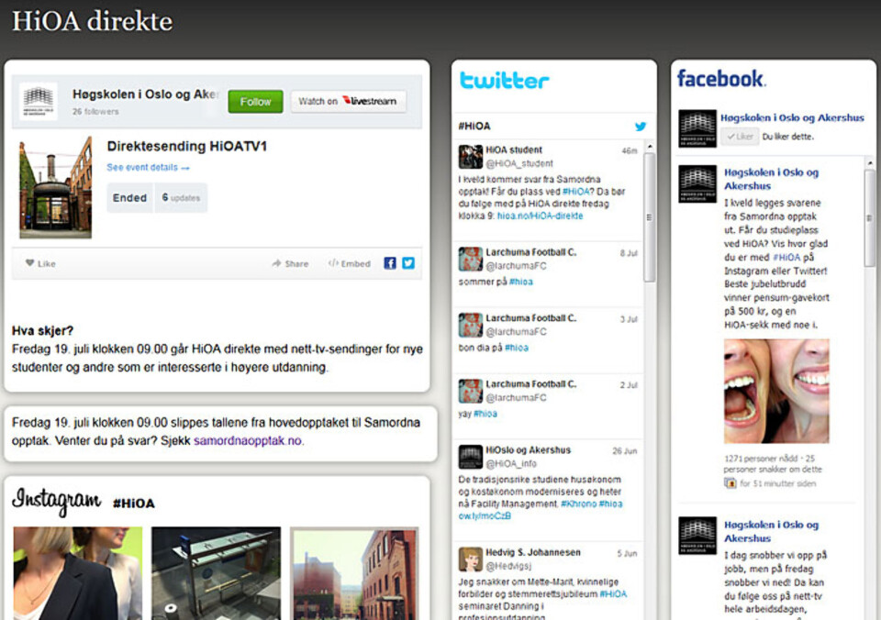Open Watch on Livestream button
This screenshot has width=881, height=620.
348,102
